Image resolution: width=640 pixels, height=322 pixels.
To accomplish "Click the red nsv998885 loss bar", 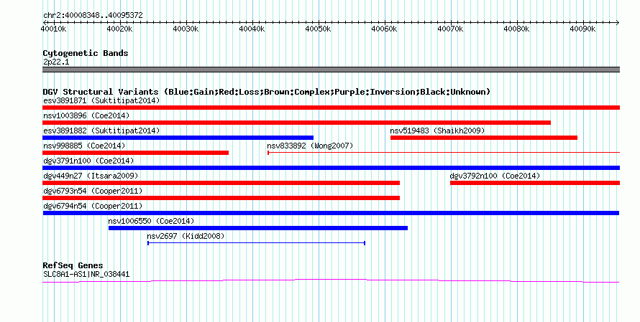I will pyautogui.click(x=135, y=153).
